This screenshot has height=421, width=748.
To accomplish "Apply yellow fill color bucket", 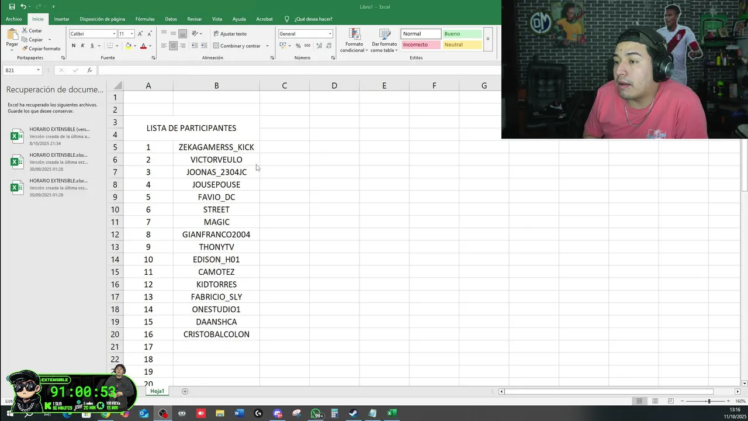I will [x=128, y=46].
